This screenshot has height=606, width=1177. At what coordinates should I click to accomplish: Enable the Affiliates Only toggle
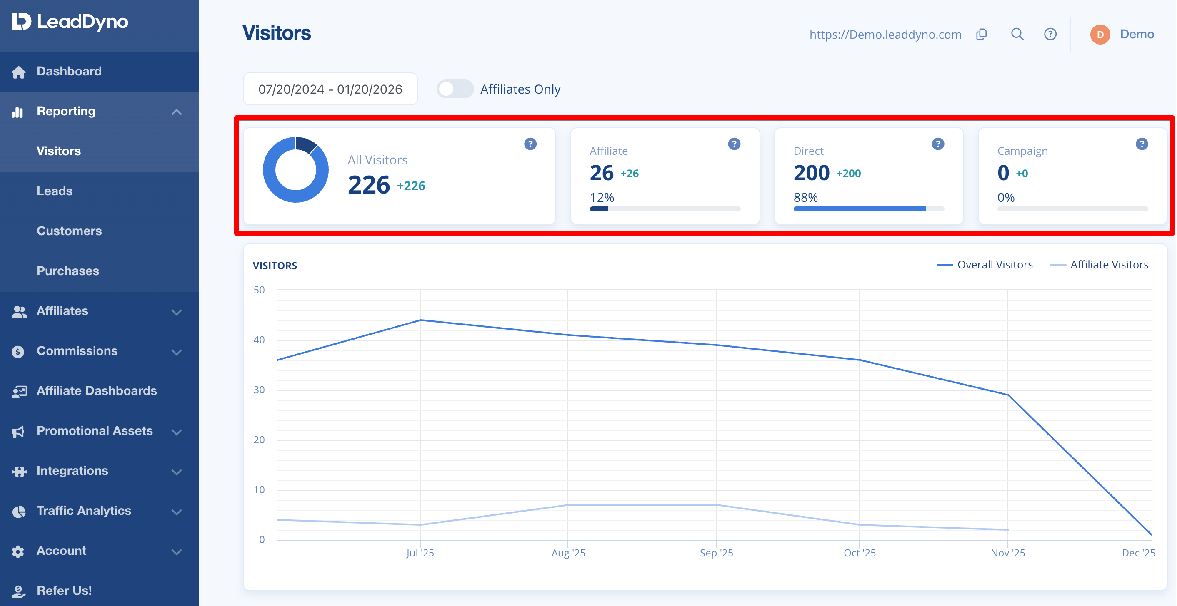pyautogui.click(x=455, y=89)
